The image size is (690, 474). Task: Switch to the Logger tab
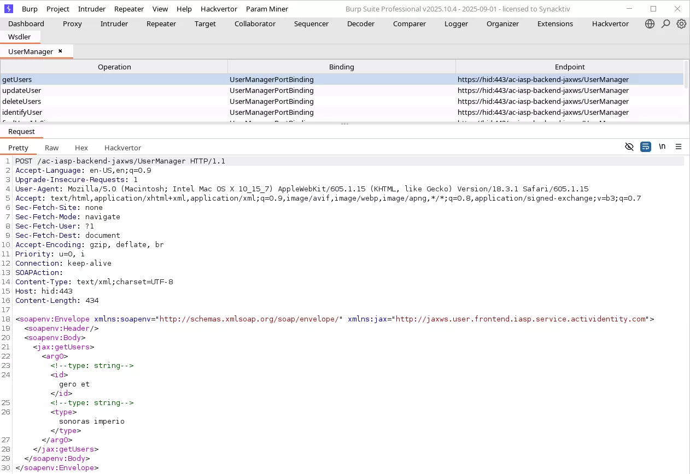[x=456, y=24]
